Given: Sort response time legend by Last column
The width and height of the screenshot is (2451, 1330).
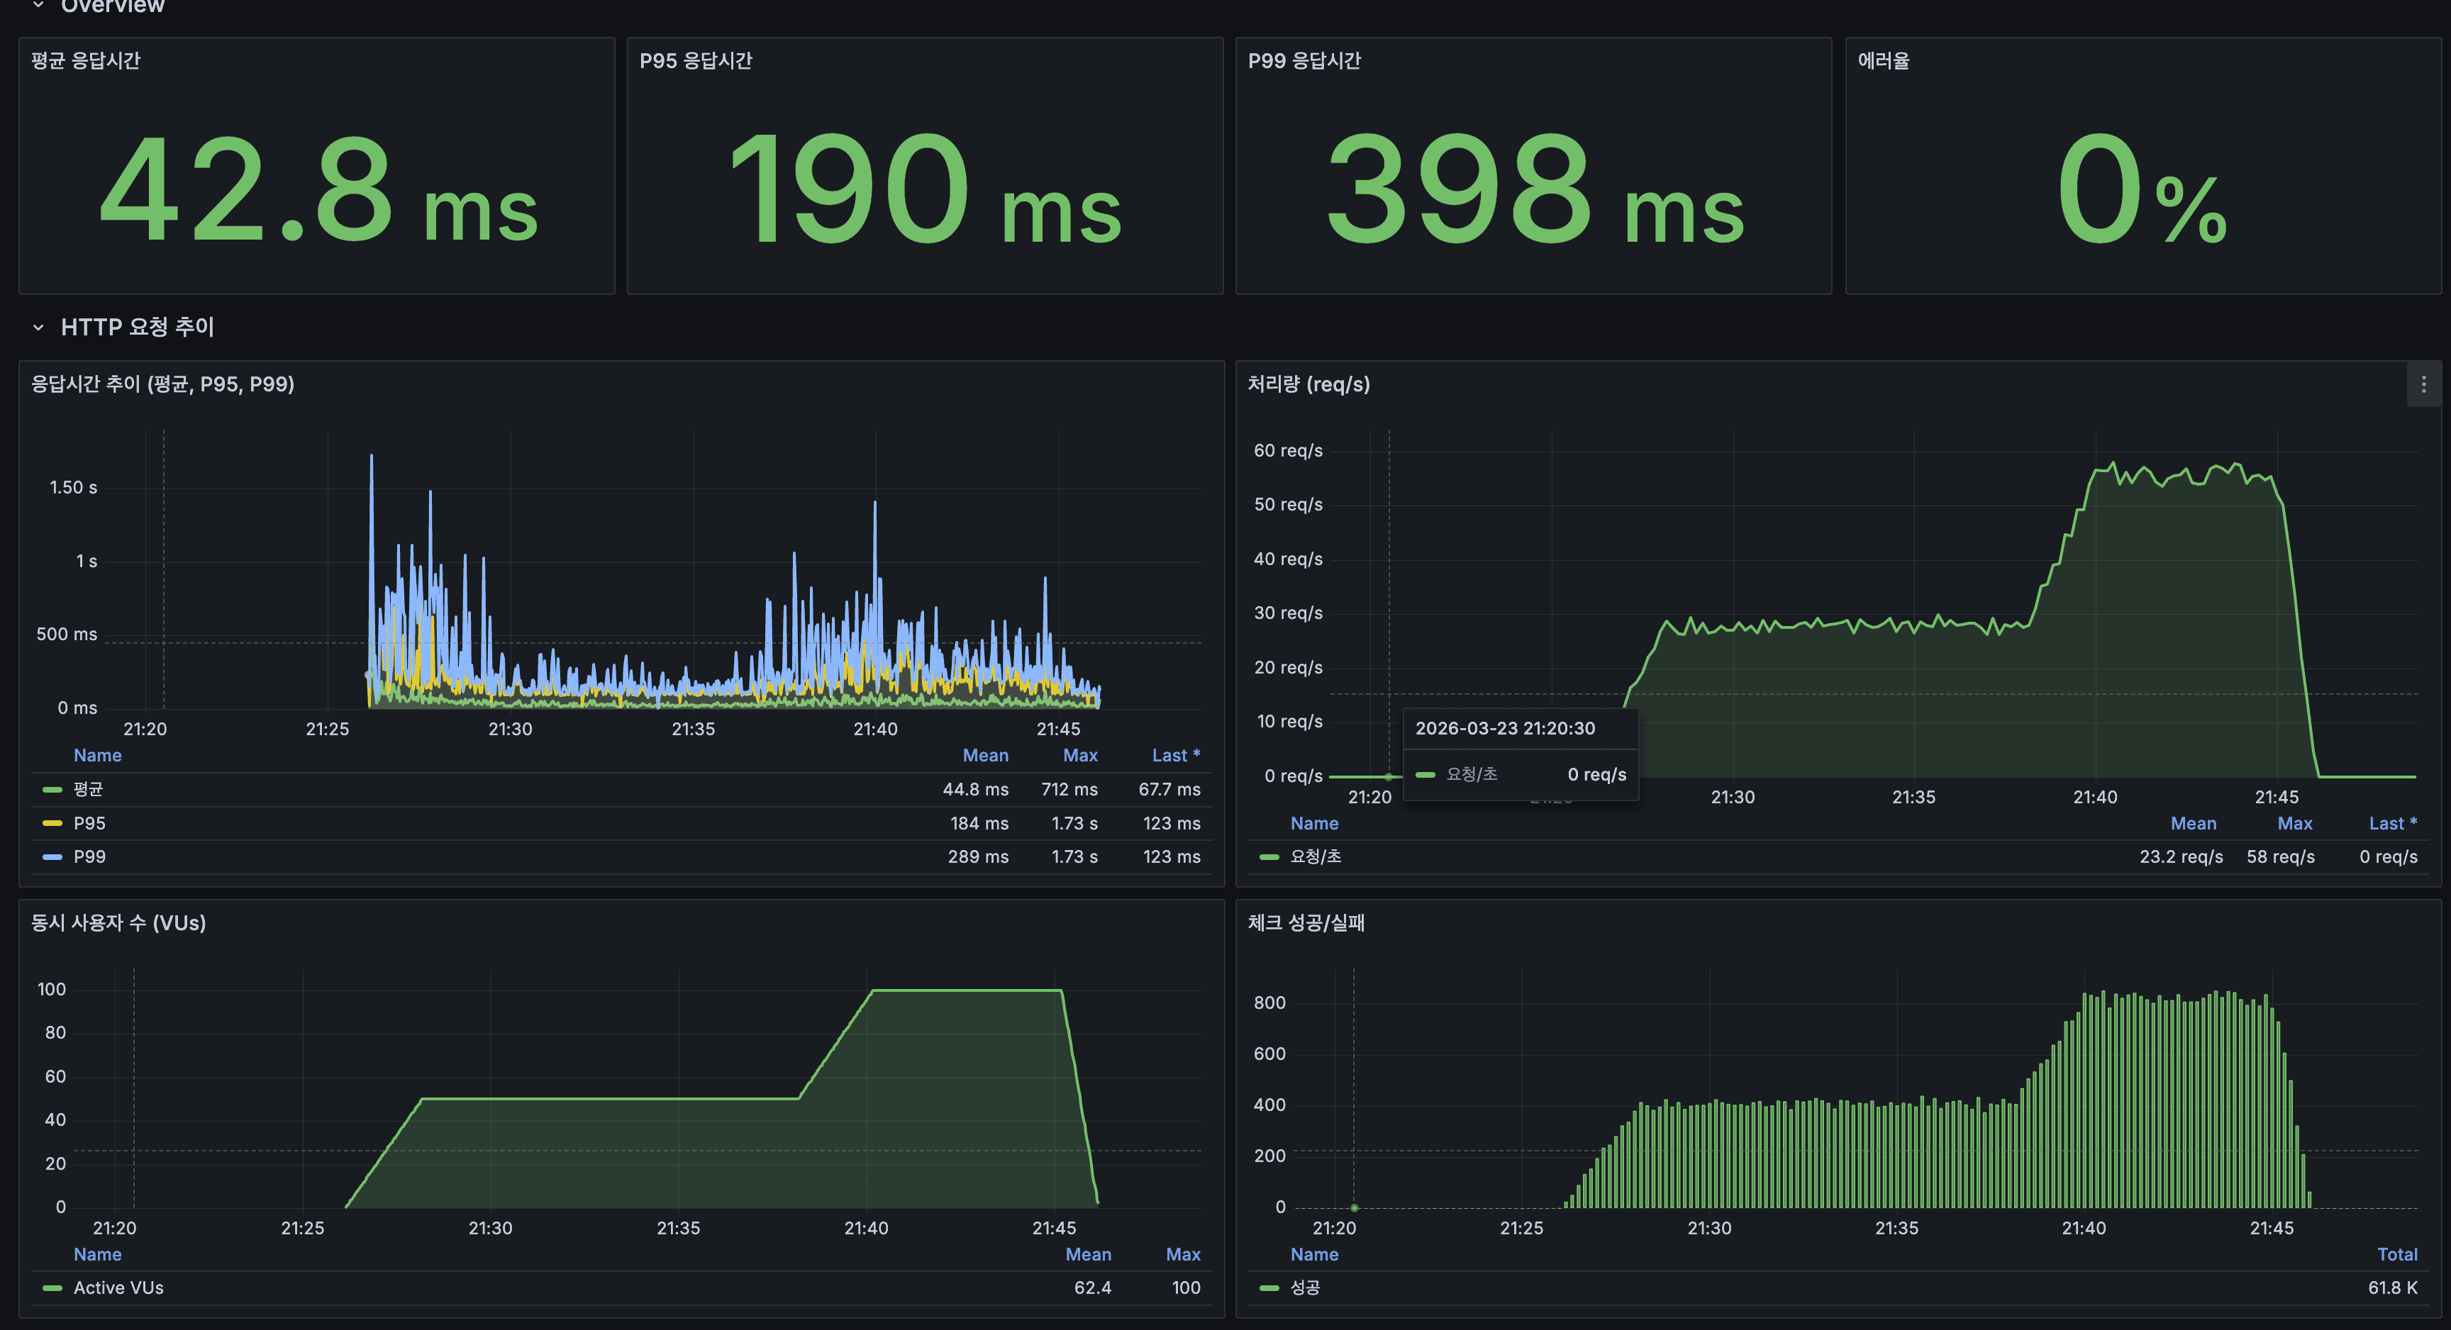Looking at the screenshot, I should pos(1175,755).
